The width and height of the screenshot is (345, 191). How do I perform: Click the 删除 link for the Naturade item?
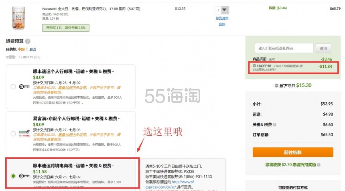(x=222, y=24)
